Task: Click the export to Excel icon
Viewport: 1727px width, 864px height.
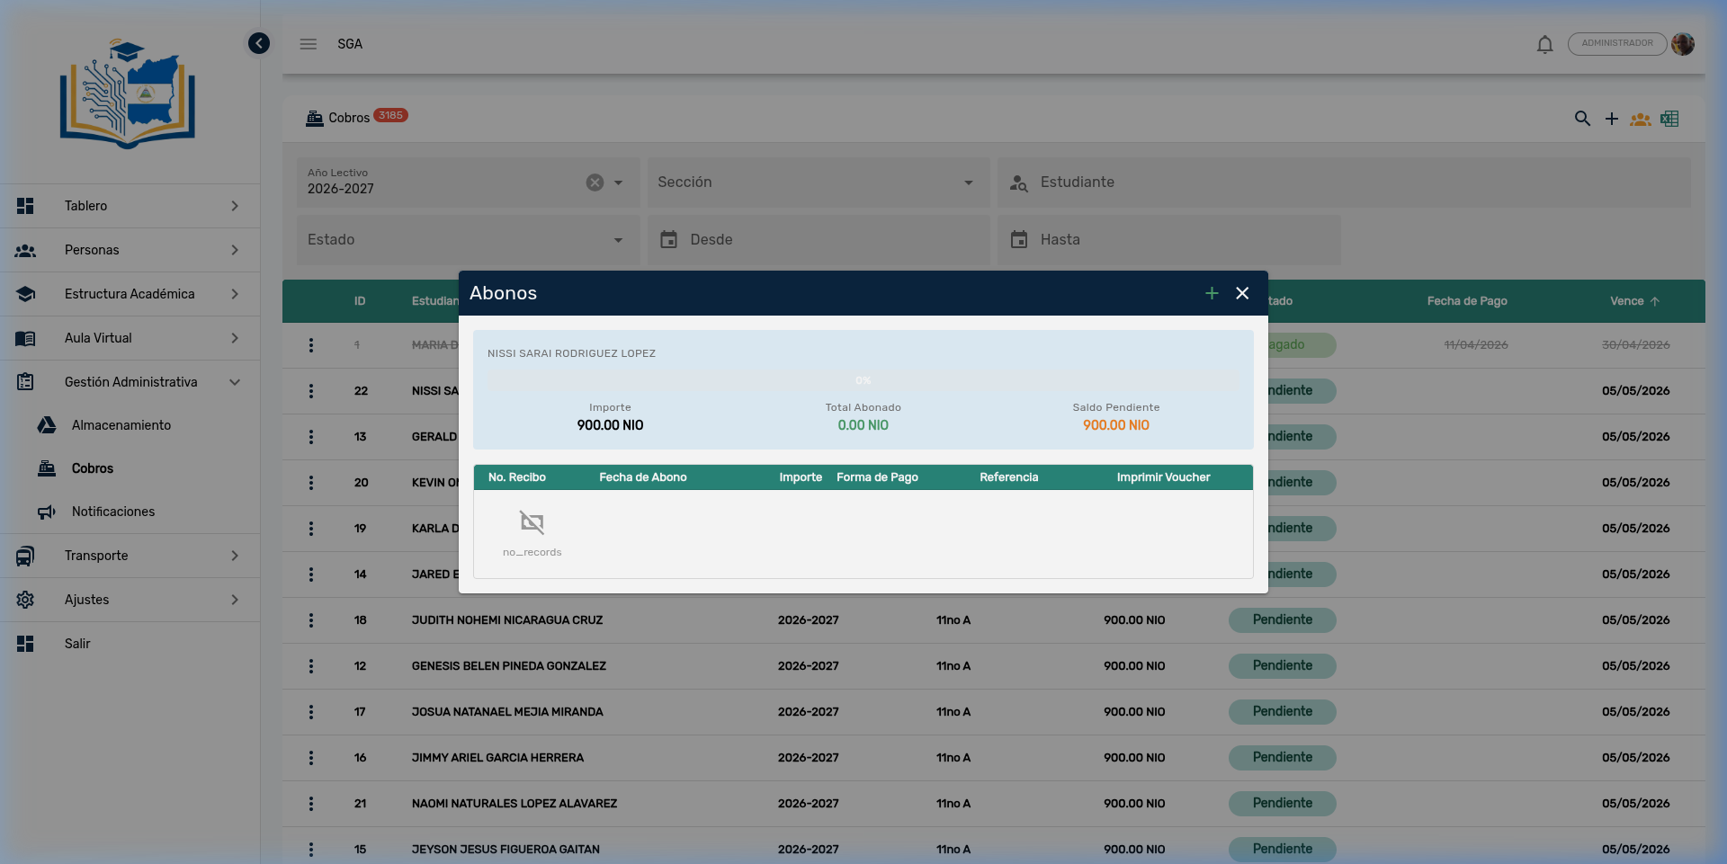Action: point(1669,119)
